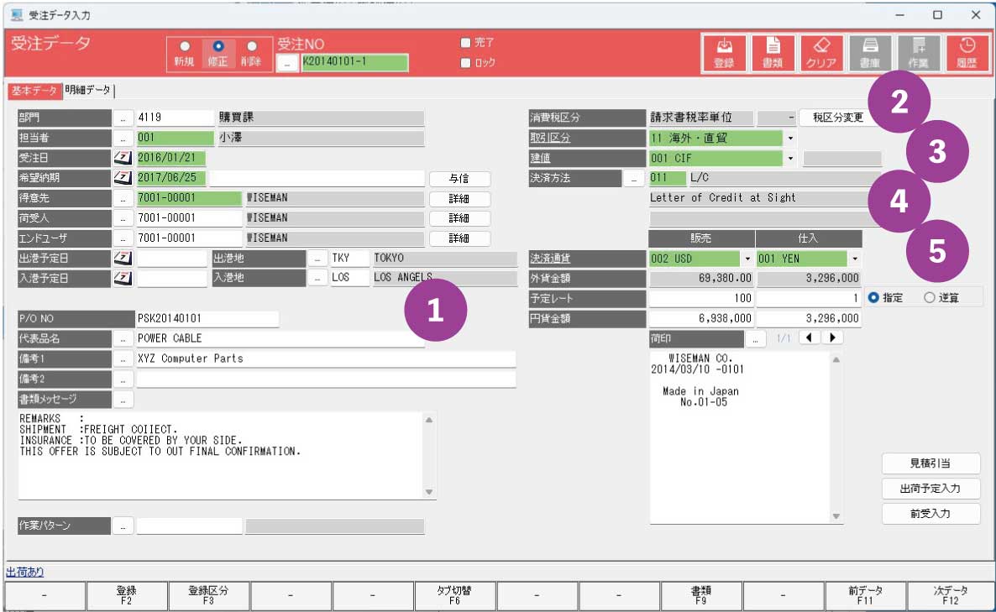The image size is (996, 612).
Task: Click the 作業 work toolbar icon
Action: (x=918, y=53)
